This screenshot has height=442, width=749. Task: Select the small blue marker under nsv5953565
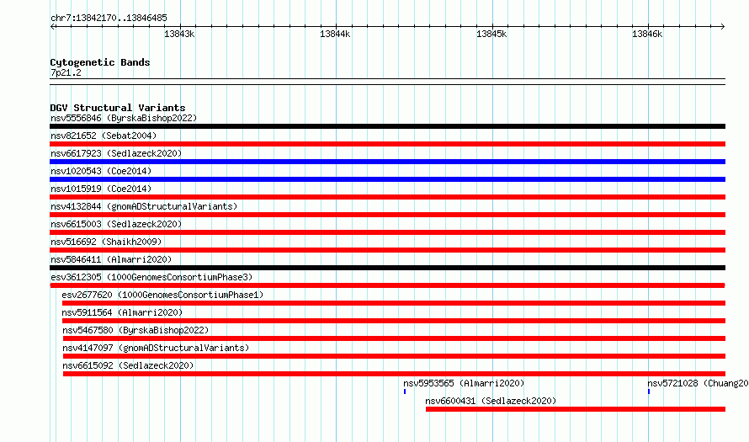pos(405,391)
